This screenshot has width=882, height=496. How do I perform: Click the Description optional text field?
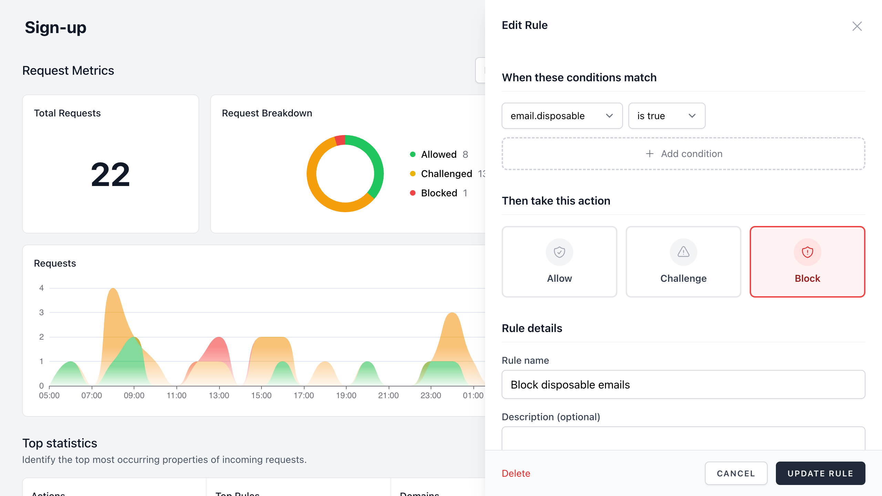(683, 438)
